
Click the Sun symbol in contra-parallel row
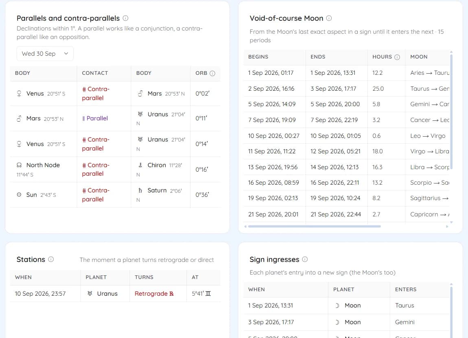click(x=19, y=195)
